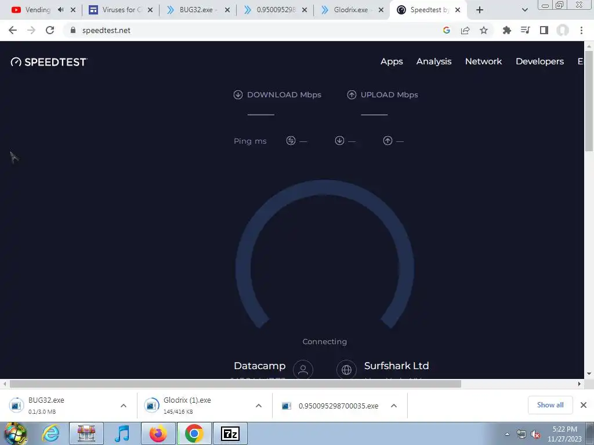The image size is (594, 445).
Task: Click the speed gauge arc
Action: tap(325, 254)
